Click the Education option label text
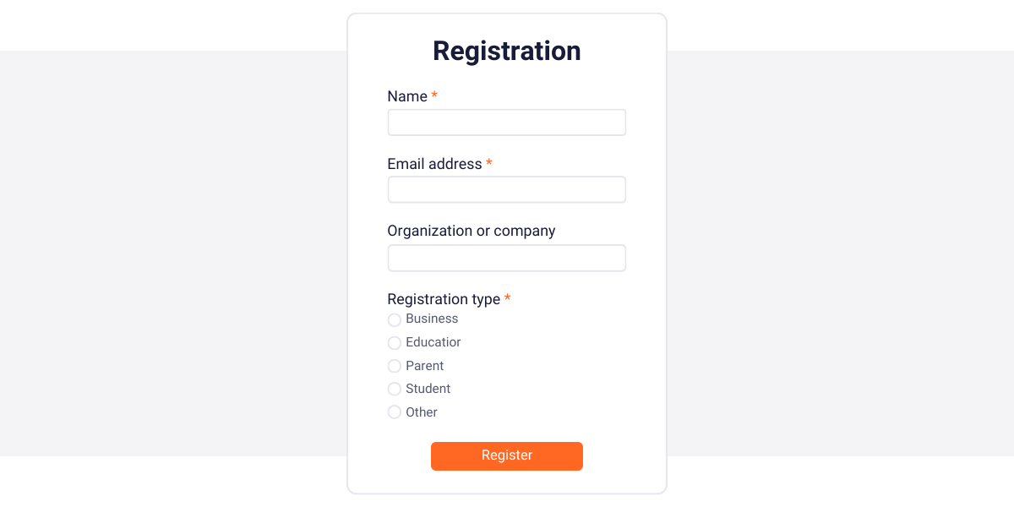1014x507 pixels. point(433,342)
